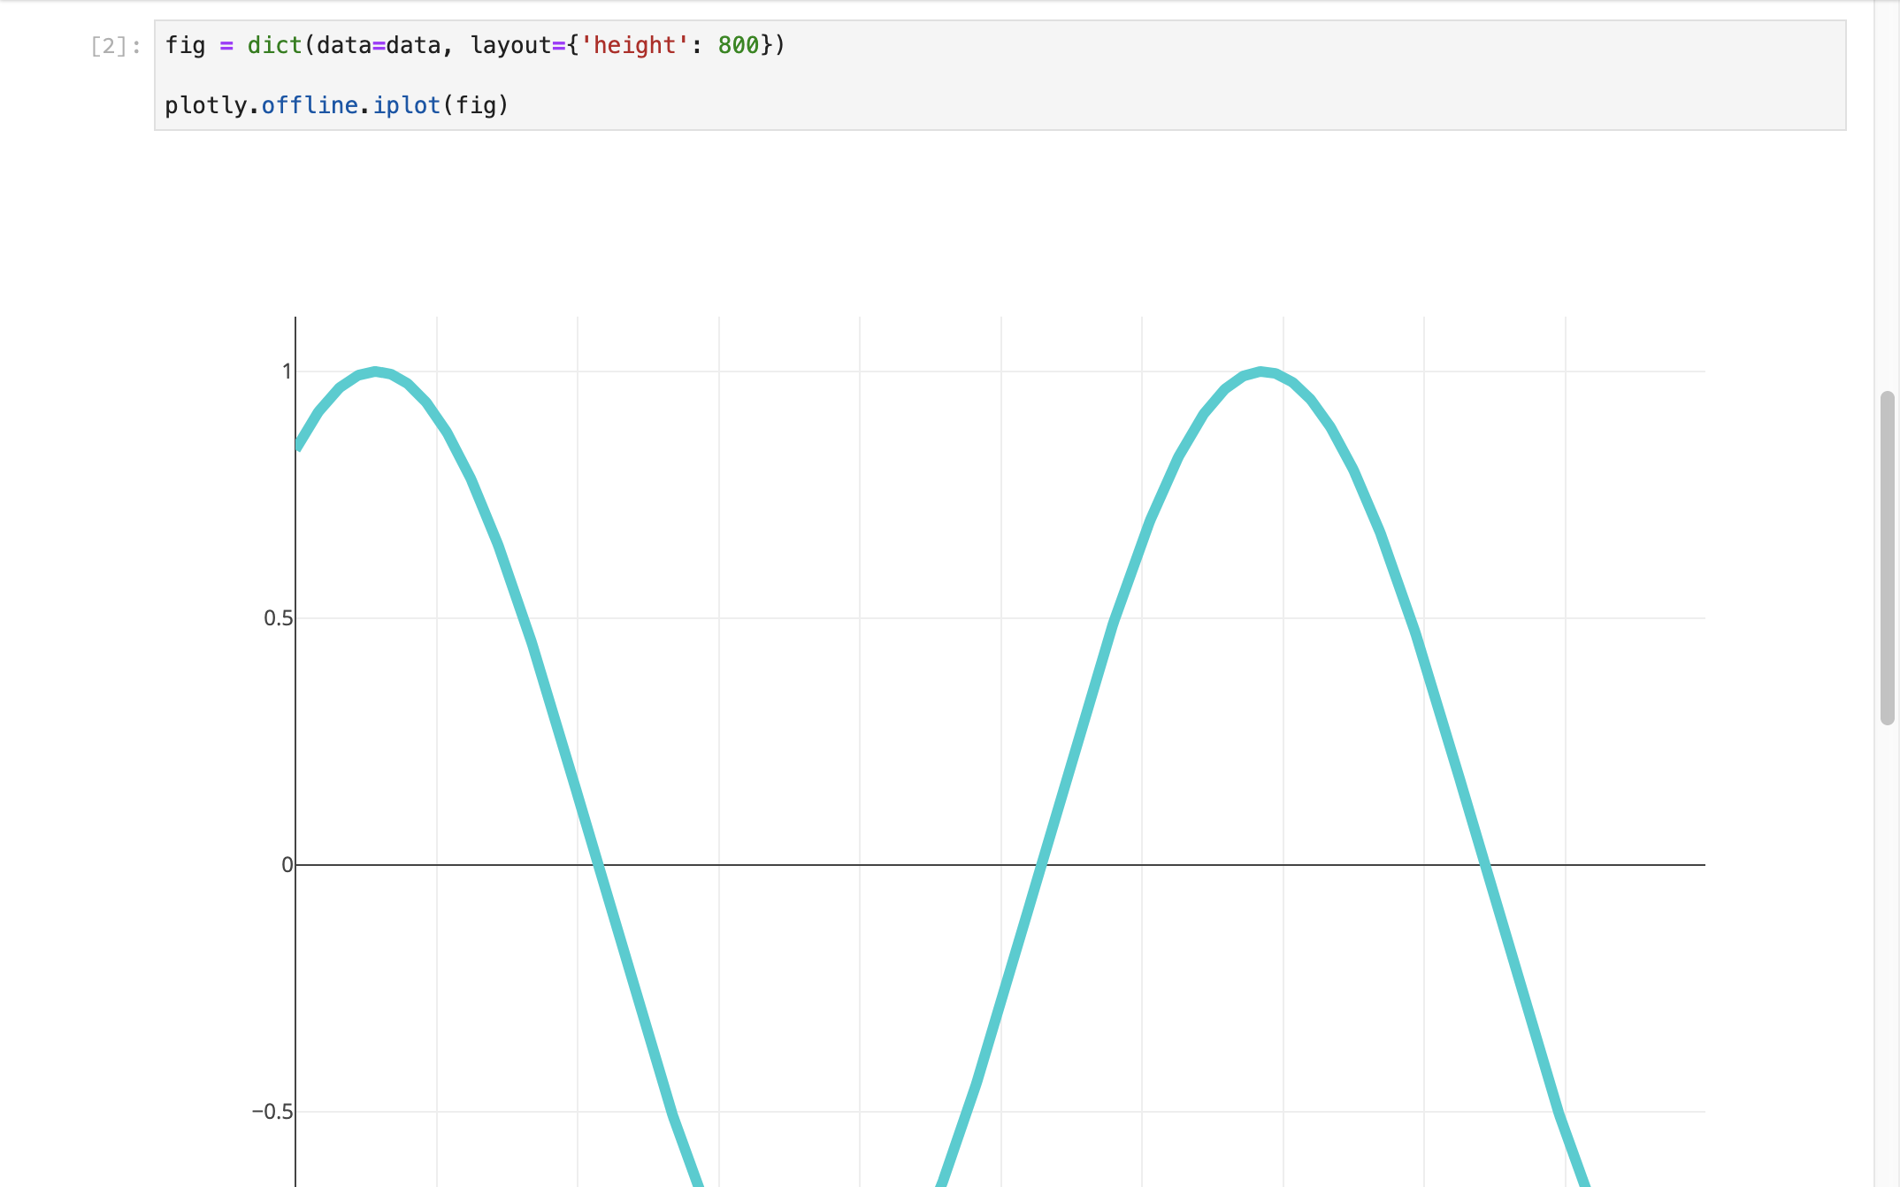Click the 'height' string literal in the code

tap(633, 45)
